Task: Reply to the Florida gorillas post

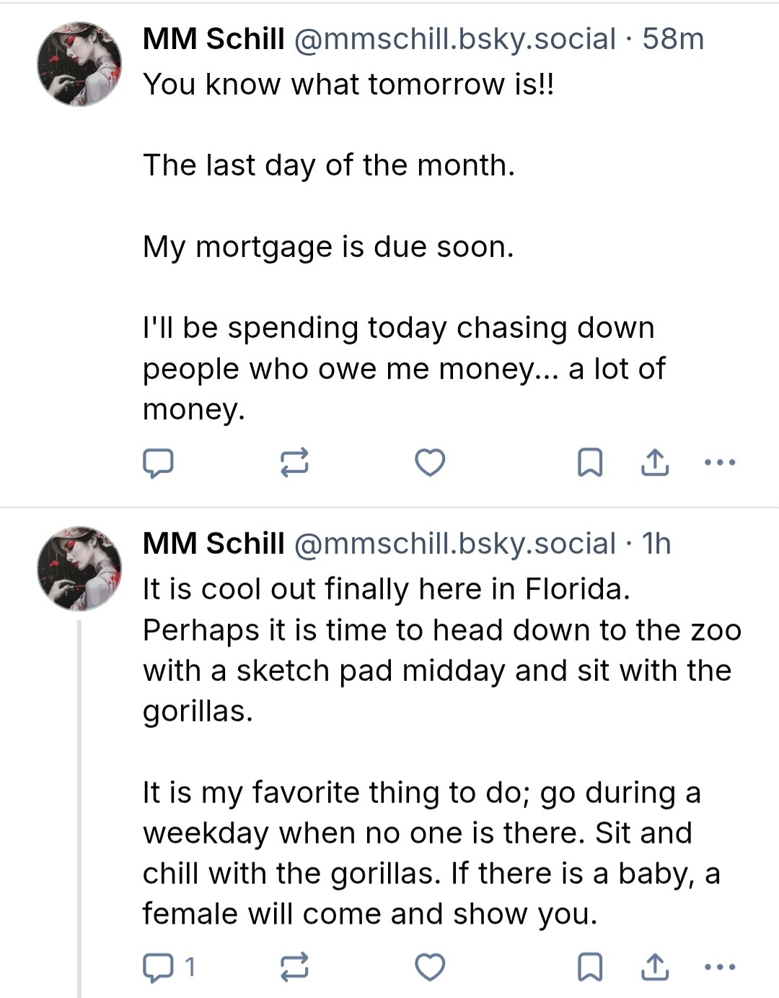Action: pos(159,967)
